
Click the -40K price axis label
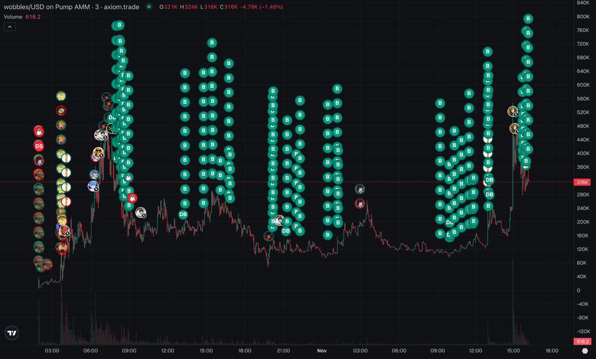[x=582, y=304]
